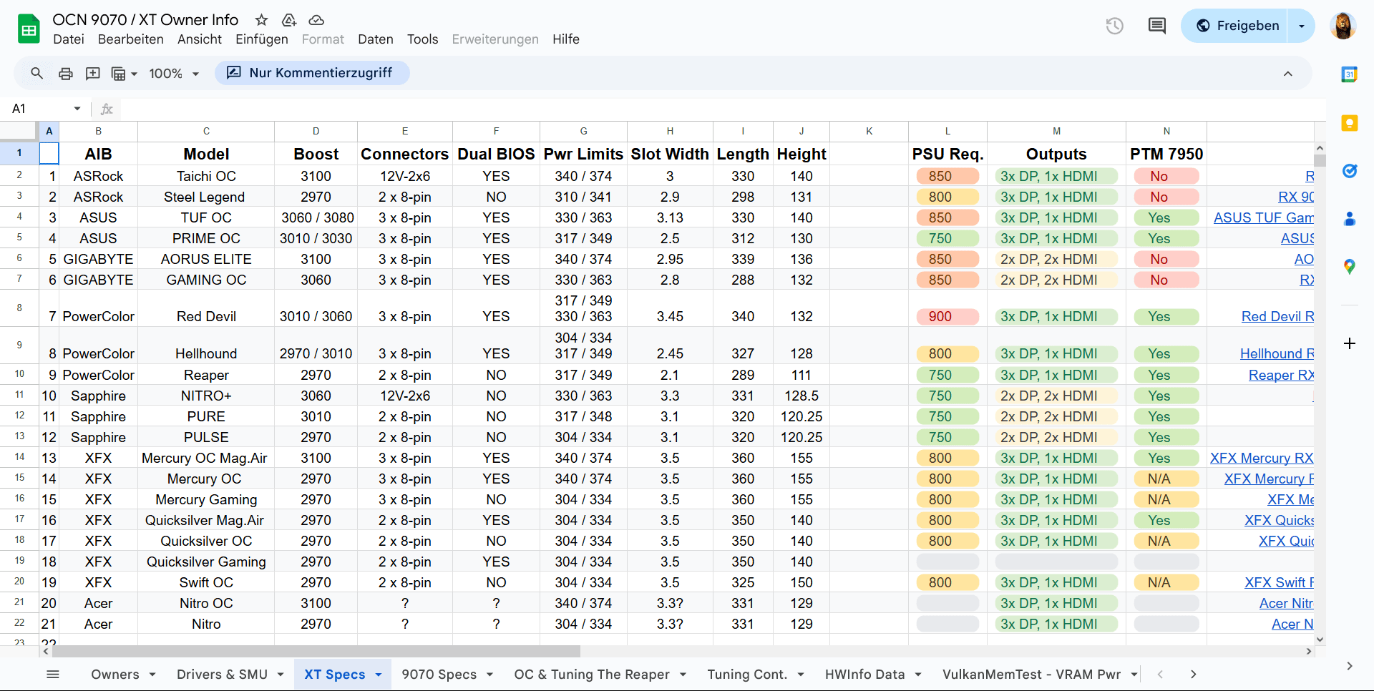Click the red 900 PSU chip for Red Devil

(x=947, y=316)
